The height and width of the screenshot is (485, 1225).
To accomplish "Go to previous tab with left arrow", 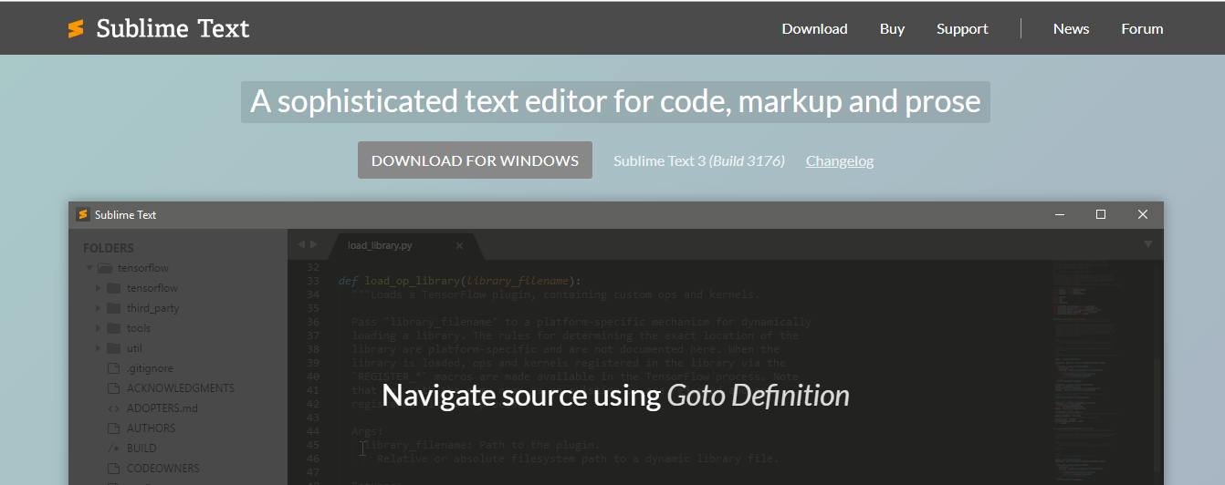I will 301,244.
